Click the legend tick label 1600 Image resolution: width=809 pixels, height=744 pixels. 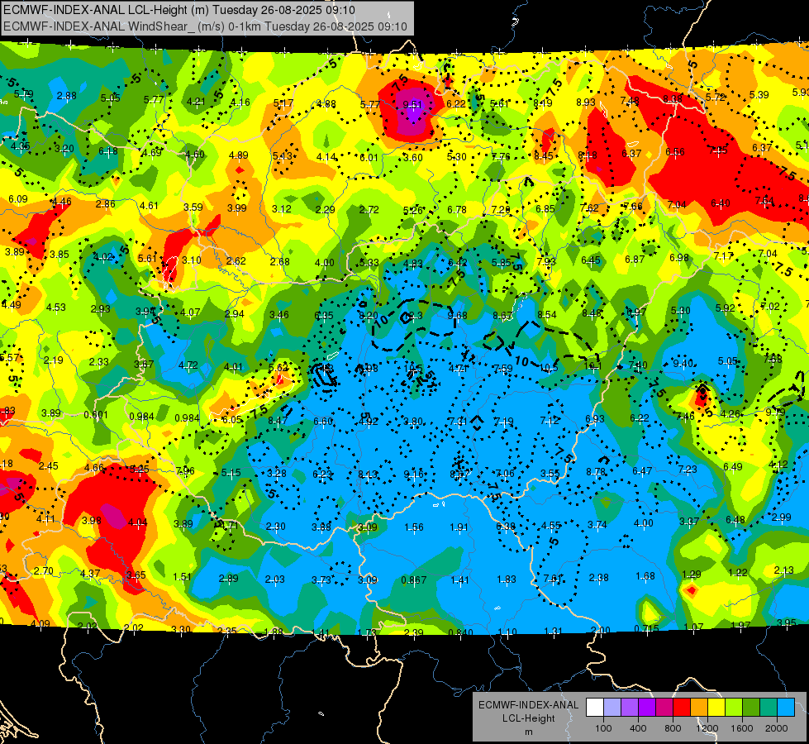tap(741, 728)
